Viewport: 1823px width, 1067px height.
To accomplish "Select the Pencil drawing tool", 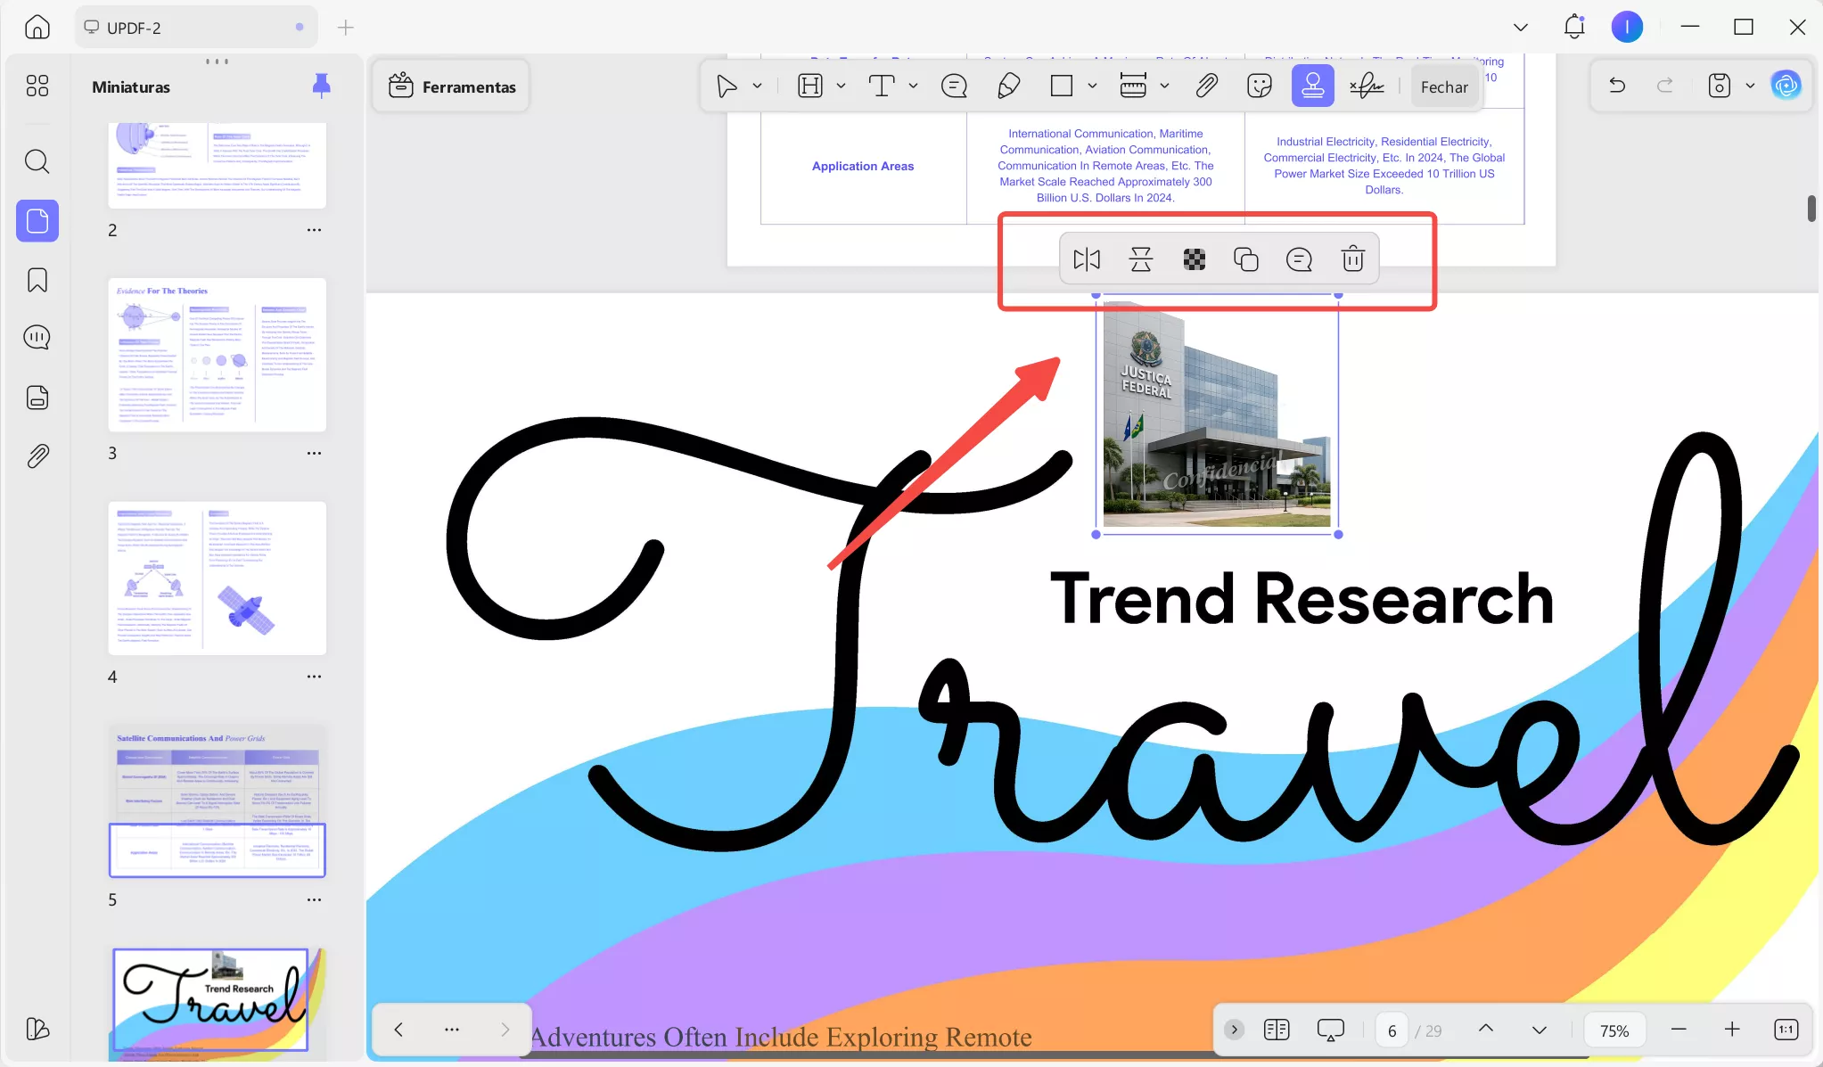I will coord(1008,86).
